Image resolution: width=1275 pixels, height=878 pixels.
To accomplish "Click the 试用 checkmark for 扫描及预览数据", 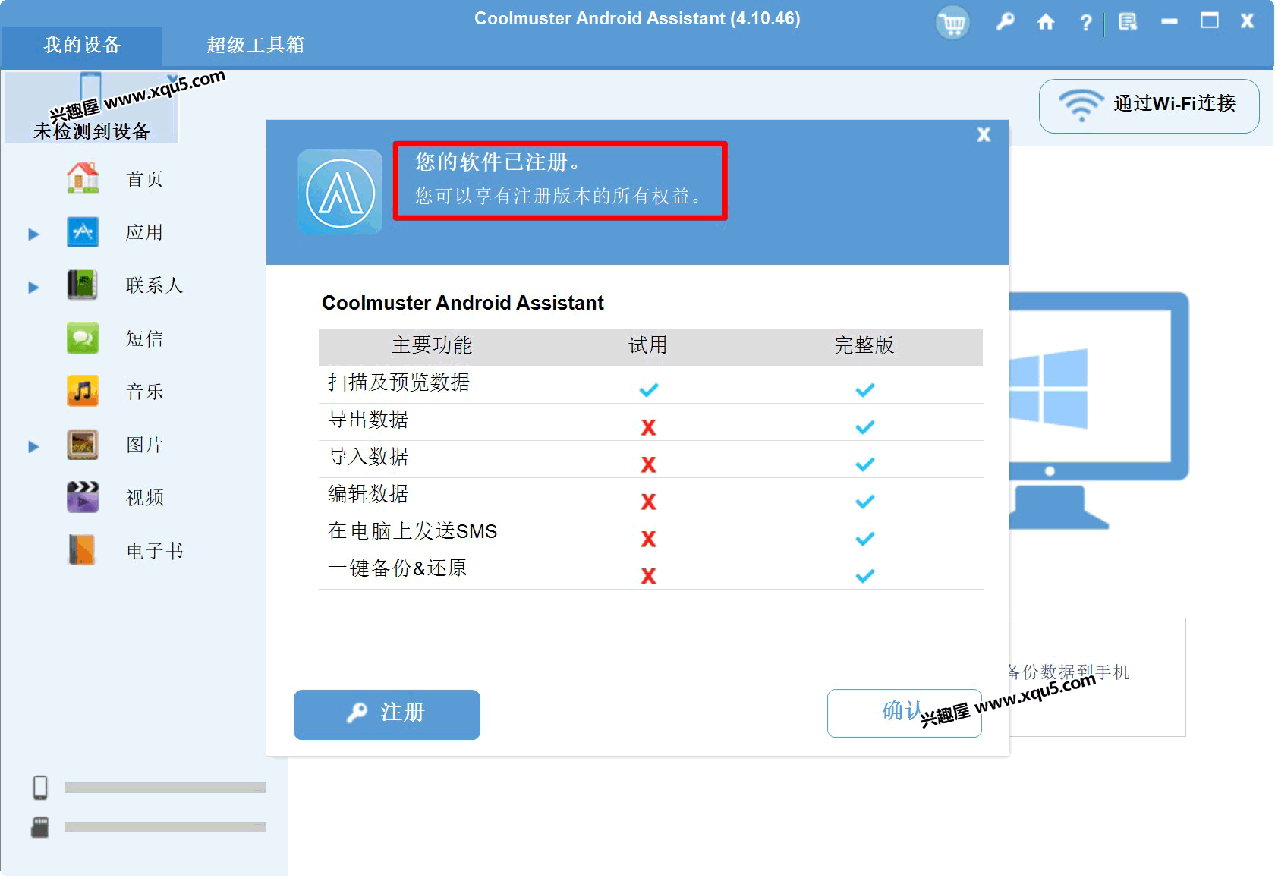I will click(x=648, y=390).
